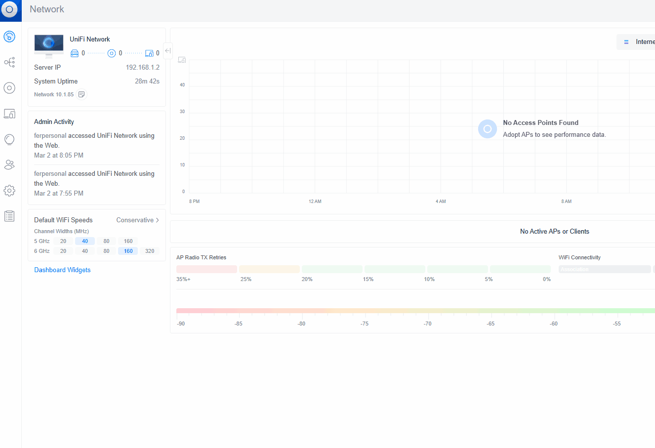The image size is (655, 448).
Task: Open Client Devices from the sidebar
Action: [x=9, y=114]
